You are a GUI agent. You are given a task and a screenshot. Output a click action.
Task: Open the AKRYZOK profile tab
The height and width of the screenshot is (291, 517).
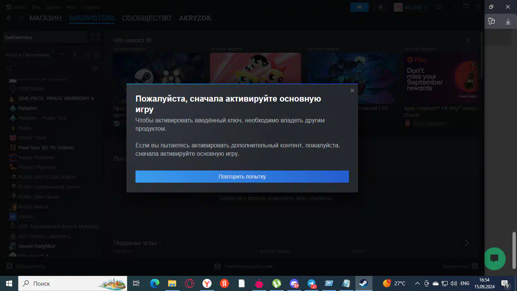(195, 18)
